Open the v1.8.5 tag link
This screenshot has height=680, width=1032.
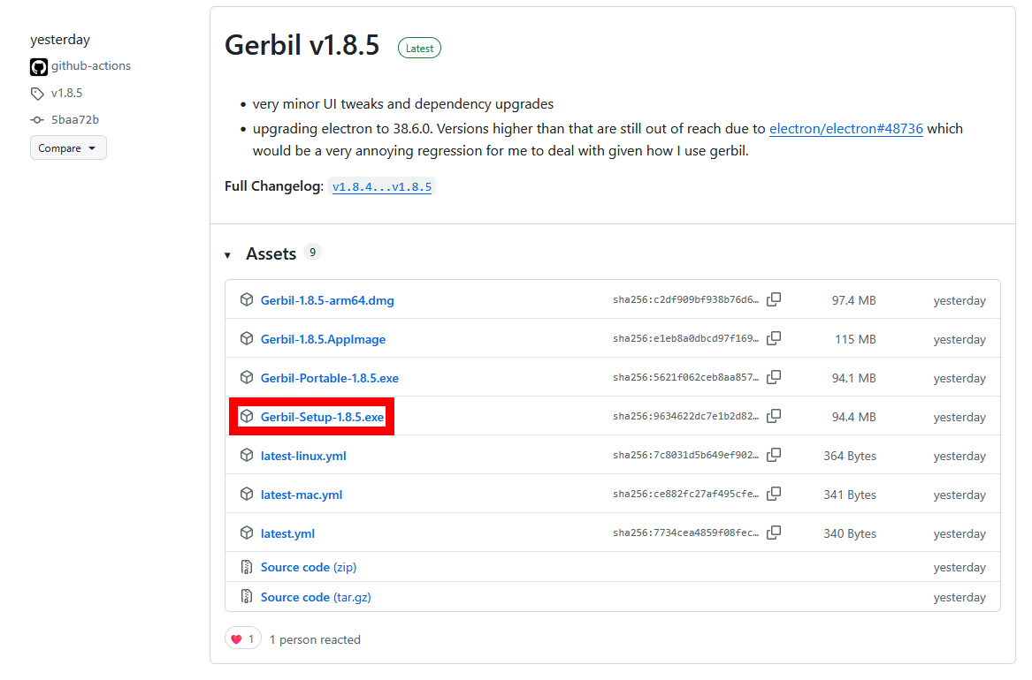tap(66, 93)
